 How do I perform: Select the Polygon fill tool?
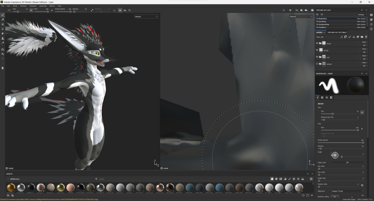pos(3,29)
